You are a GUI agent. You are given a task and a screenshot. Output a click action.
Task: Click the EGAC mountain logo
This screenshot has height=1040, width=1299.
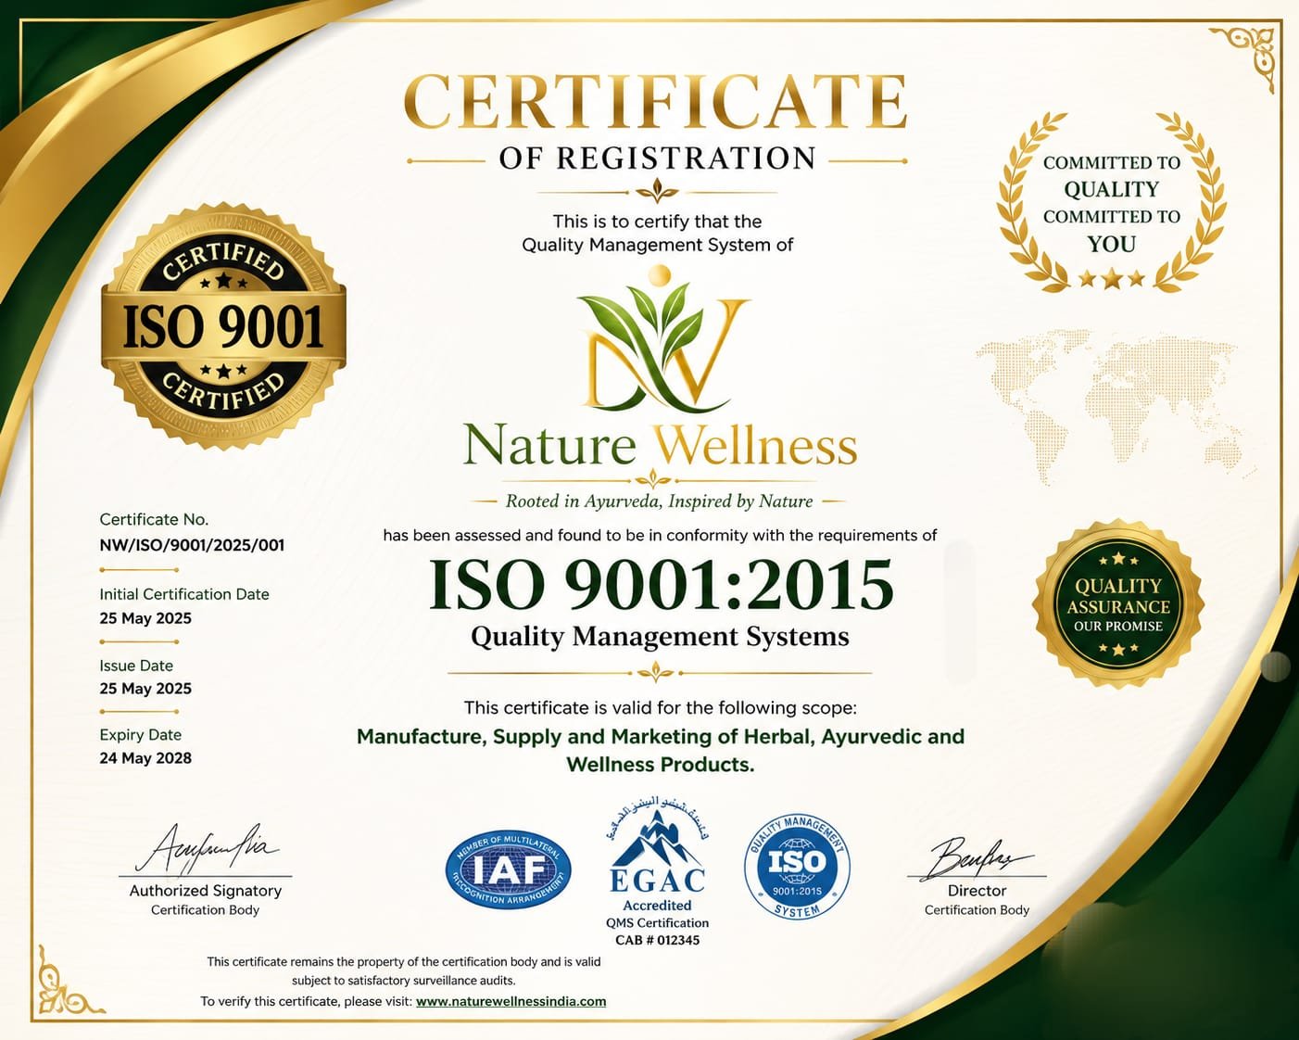click(x=658, y=845)
